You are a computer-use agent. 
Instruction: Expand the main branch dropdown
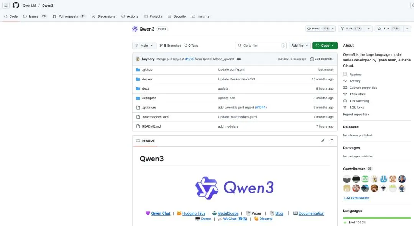click(144, 45)
